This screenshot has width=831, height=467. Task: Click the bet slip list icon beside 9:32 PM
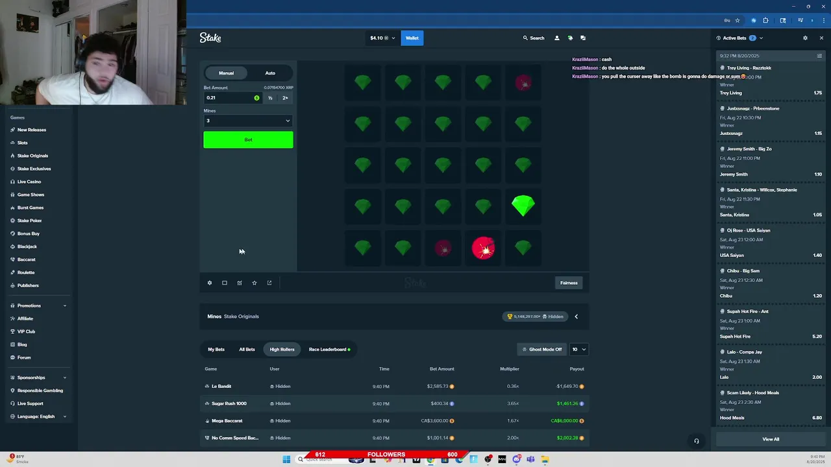click(819, 56)
